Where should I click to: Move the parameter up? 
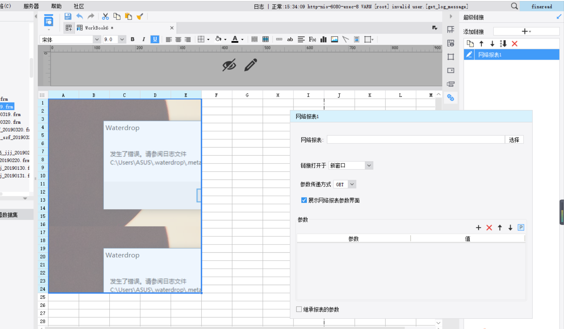click(500, 228)
